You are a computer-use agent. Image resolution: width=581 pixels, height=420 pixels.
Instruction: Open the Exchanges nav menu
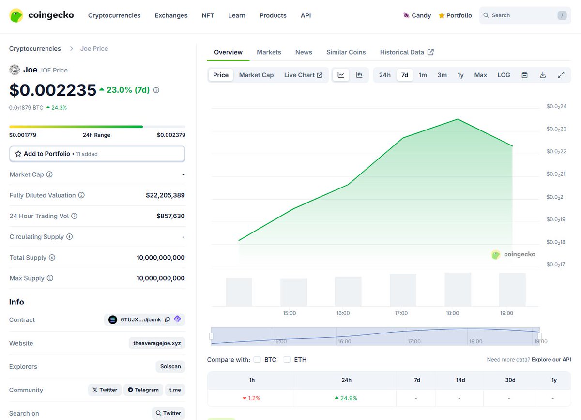coord(171,15)
